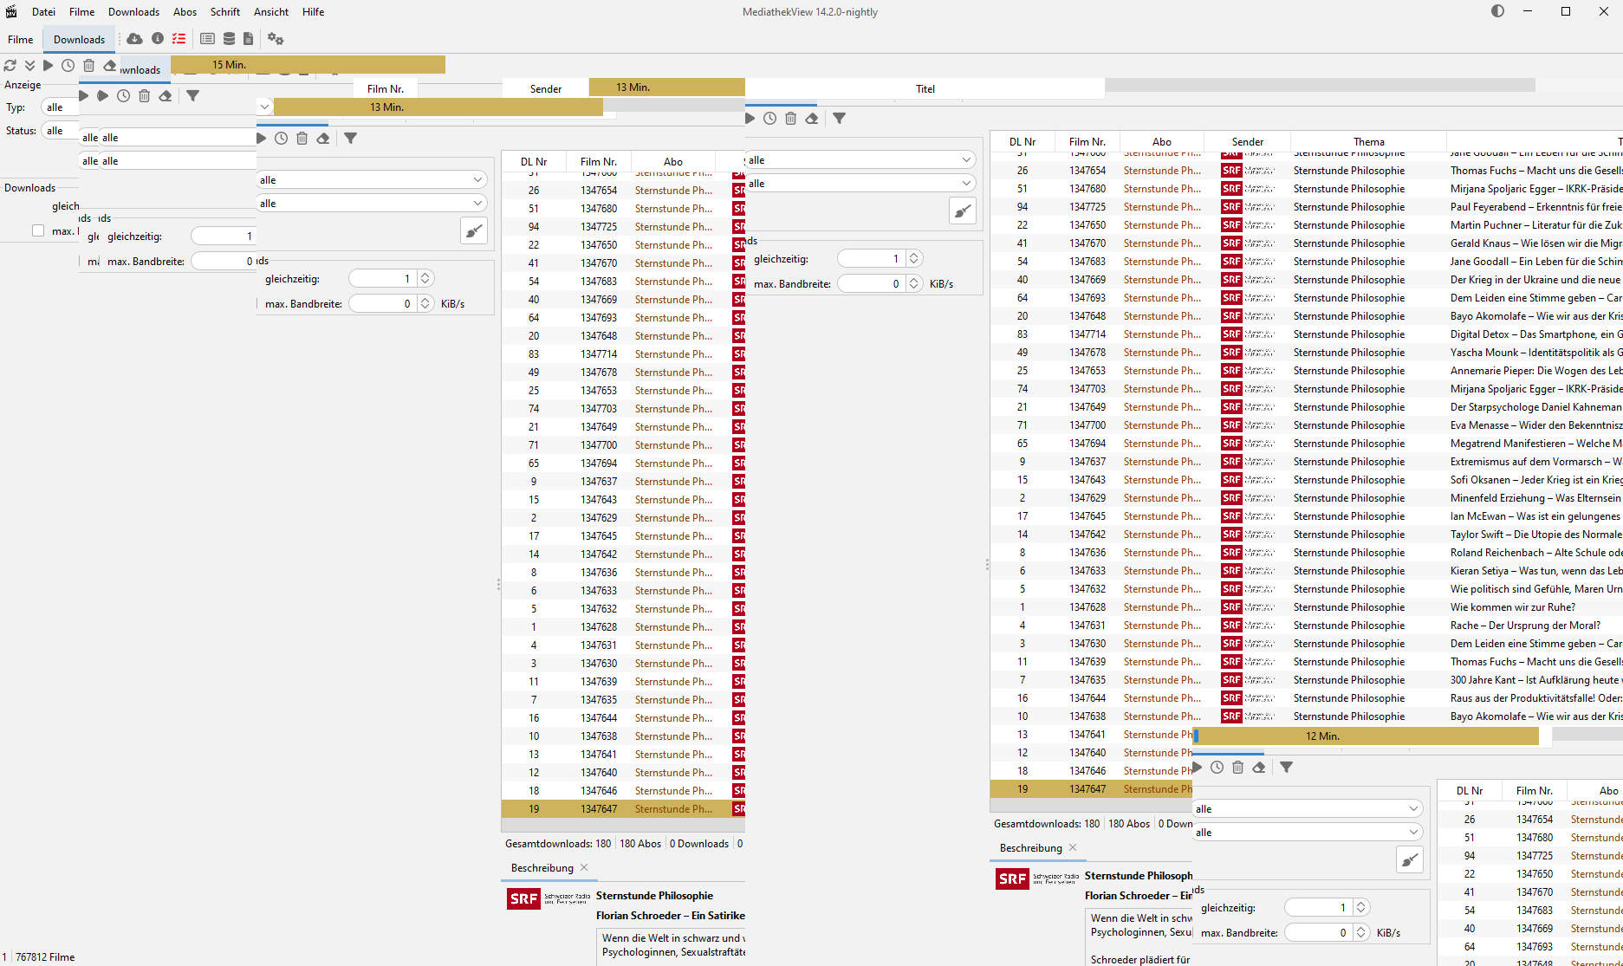Close the Beschreibung tab below the Thema table
Image resolution: width=1623 pixels, height=966 pixels.
[1073, 847]
